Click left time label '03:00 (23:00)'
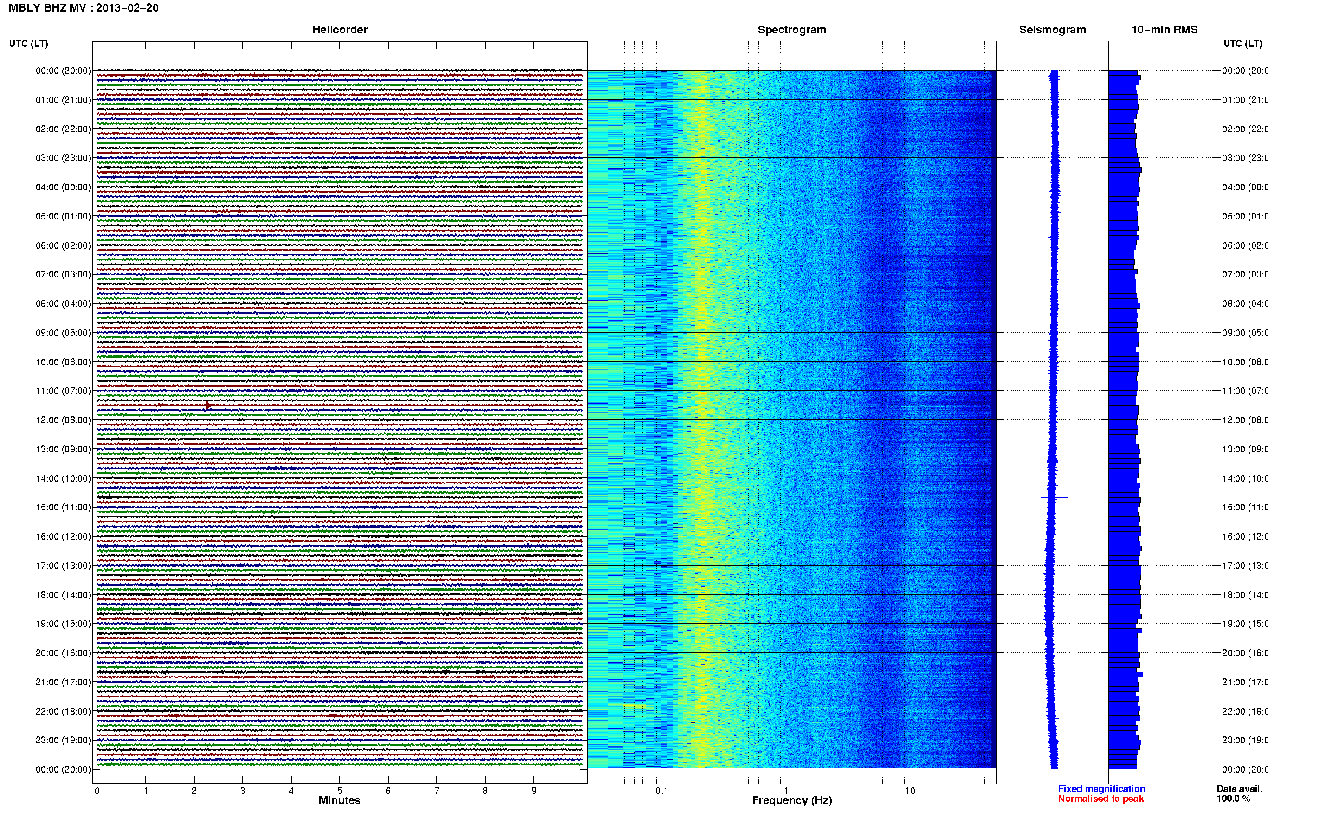 click(63, 158)
